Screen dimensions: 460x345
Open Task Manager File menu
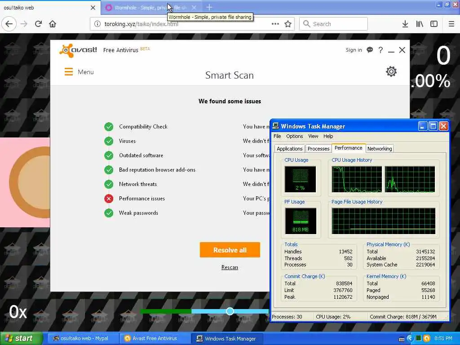point(277,136)
